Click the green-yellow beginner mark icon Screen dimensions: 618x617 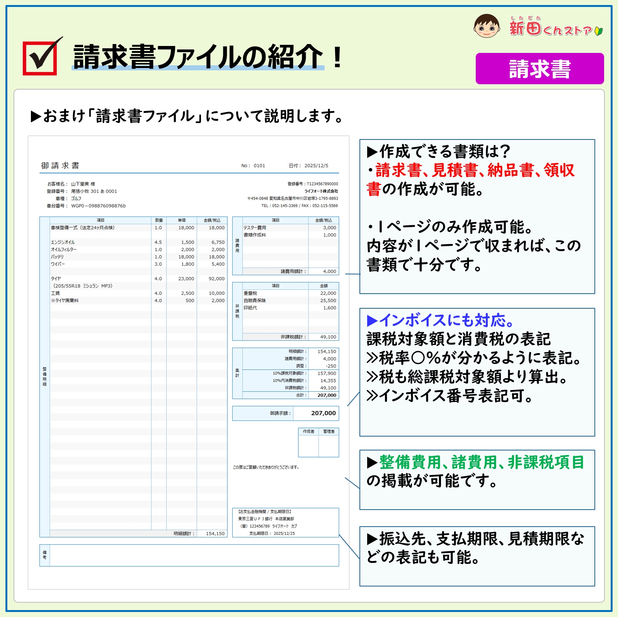(599, 31)
